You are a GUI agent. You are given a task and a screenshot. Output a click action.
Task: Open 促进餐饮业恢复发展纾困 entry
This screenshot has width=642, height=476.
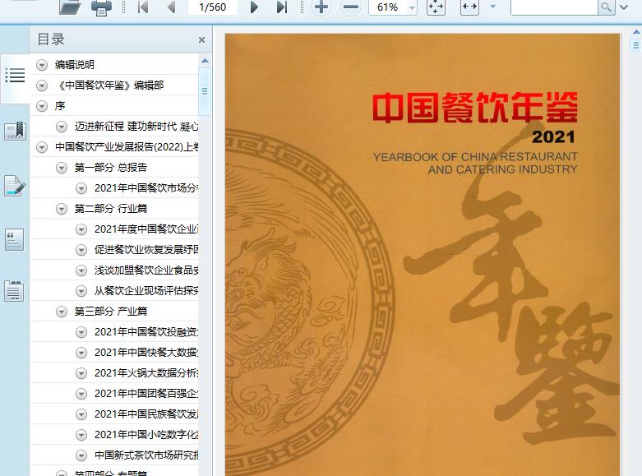(146, 250)
